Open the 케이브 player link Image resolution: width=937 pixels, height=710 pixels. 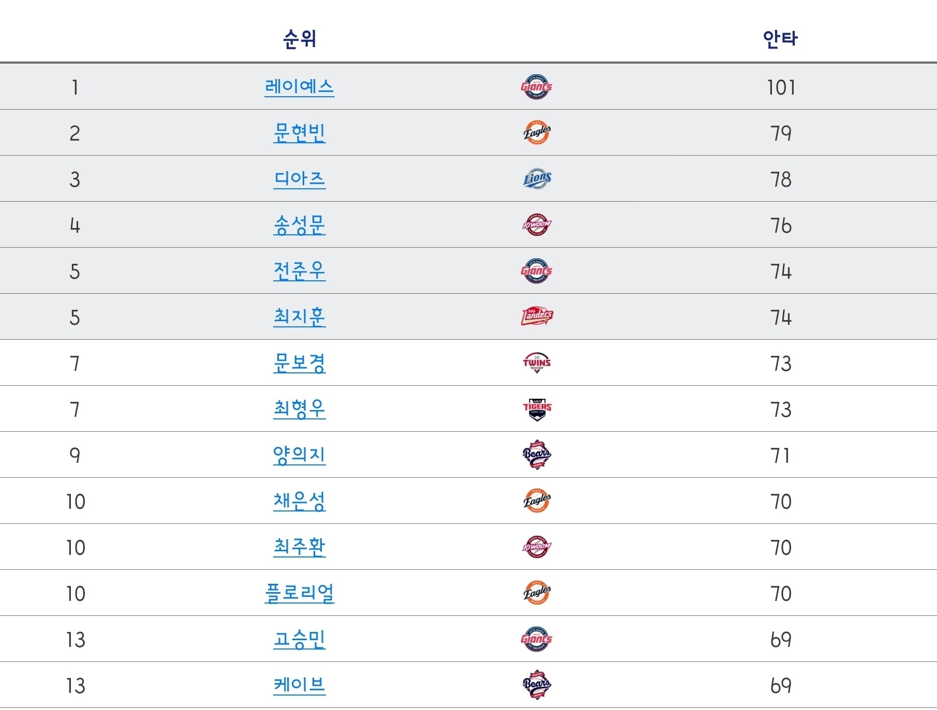299,685
